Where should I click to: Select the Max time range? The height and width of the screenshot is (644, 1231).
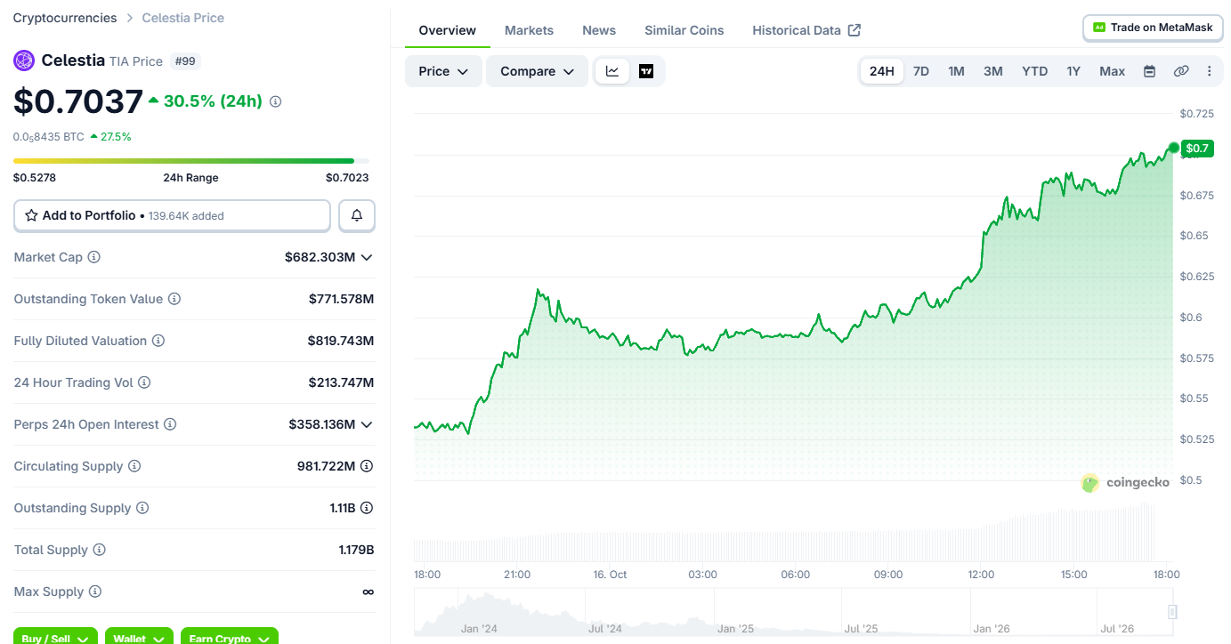click(1113, 71)
